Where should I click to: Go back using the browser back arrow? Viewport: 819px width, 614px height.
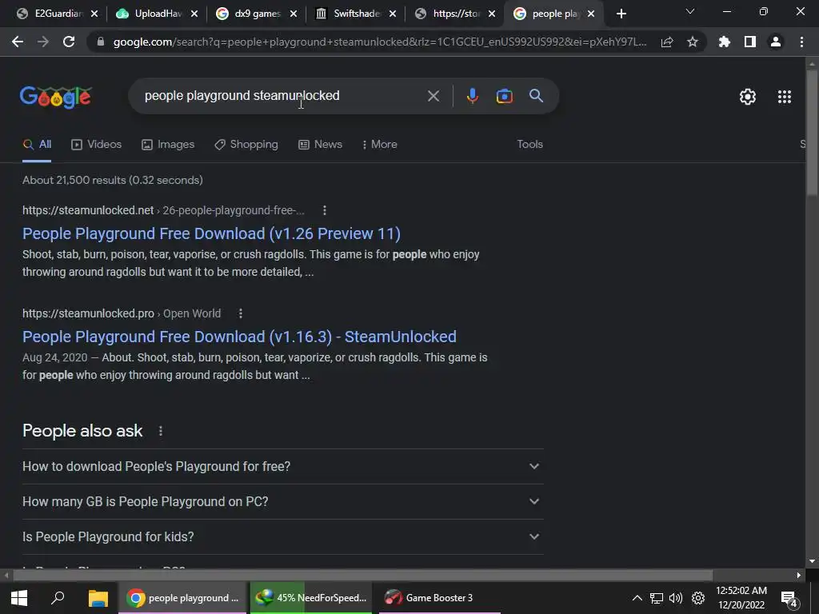click(x=18, y=42)
